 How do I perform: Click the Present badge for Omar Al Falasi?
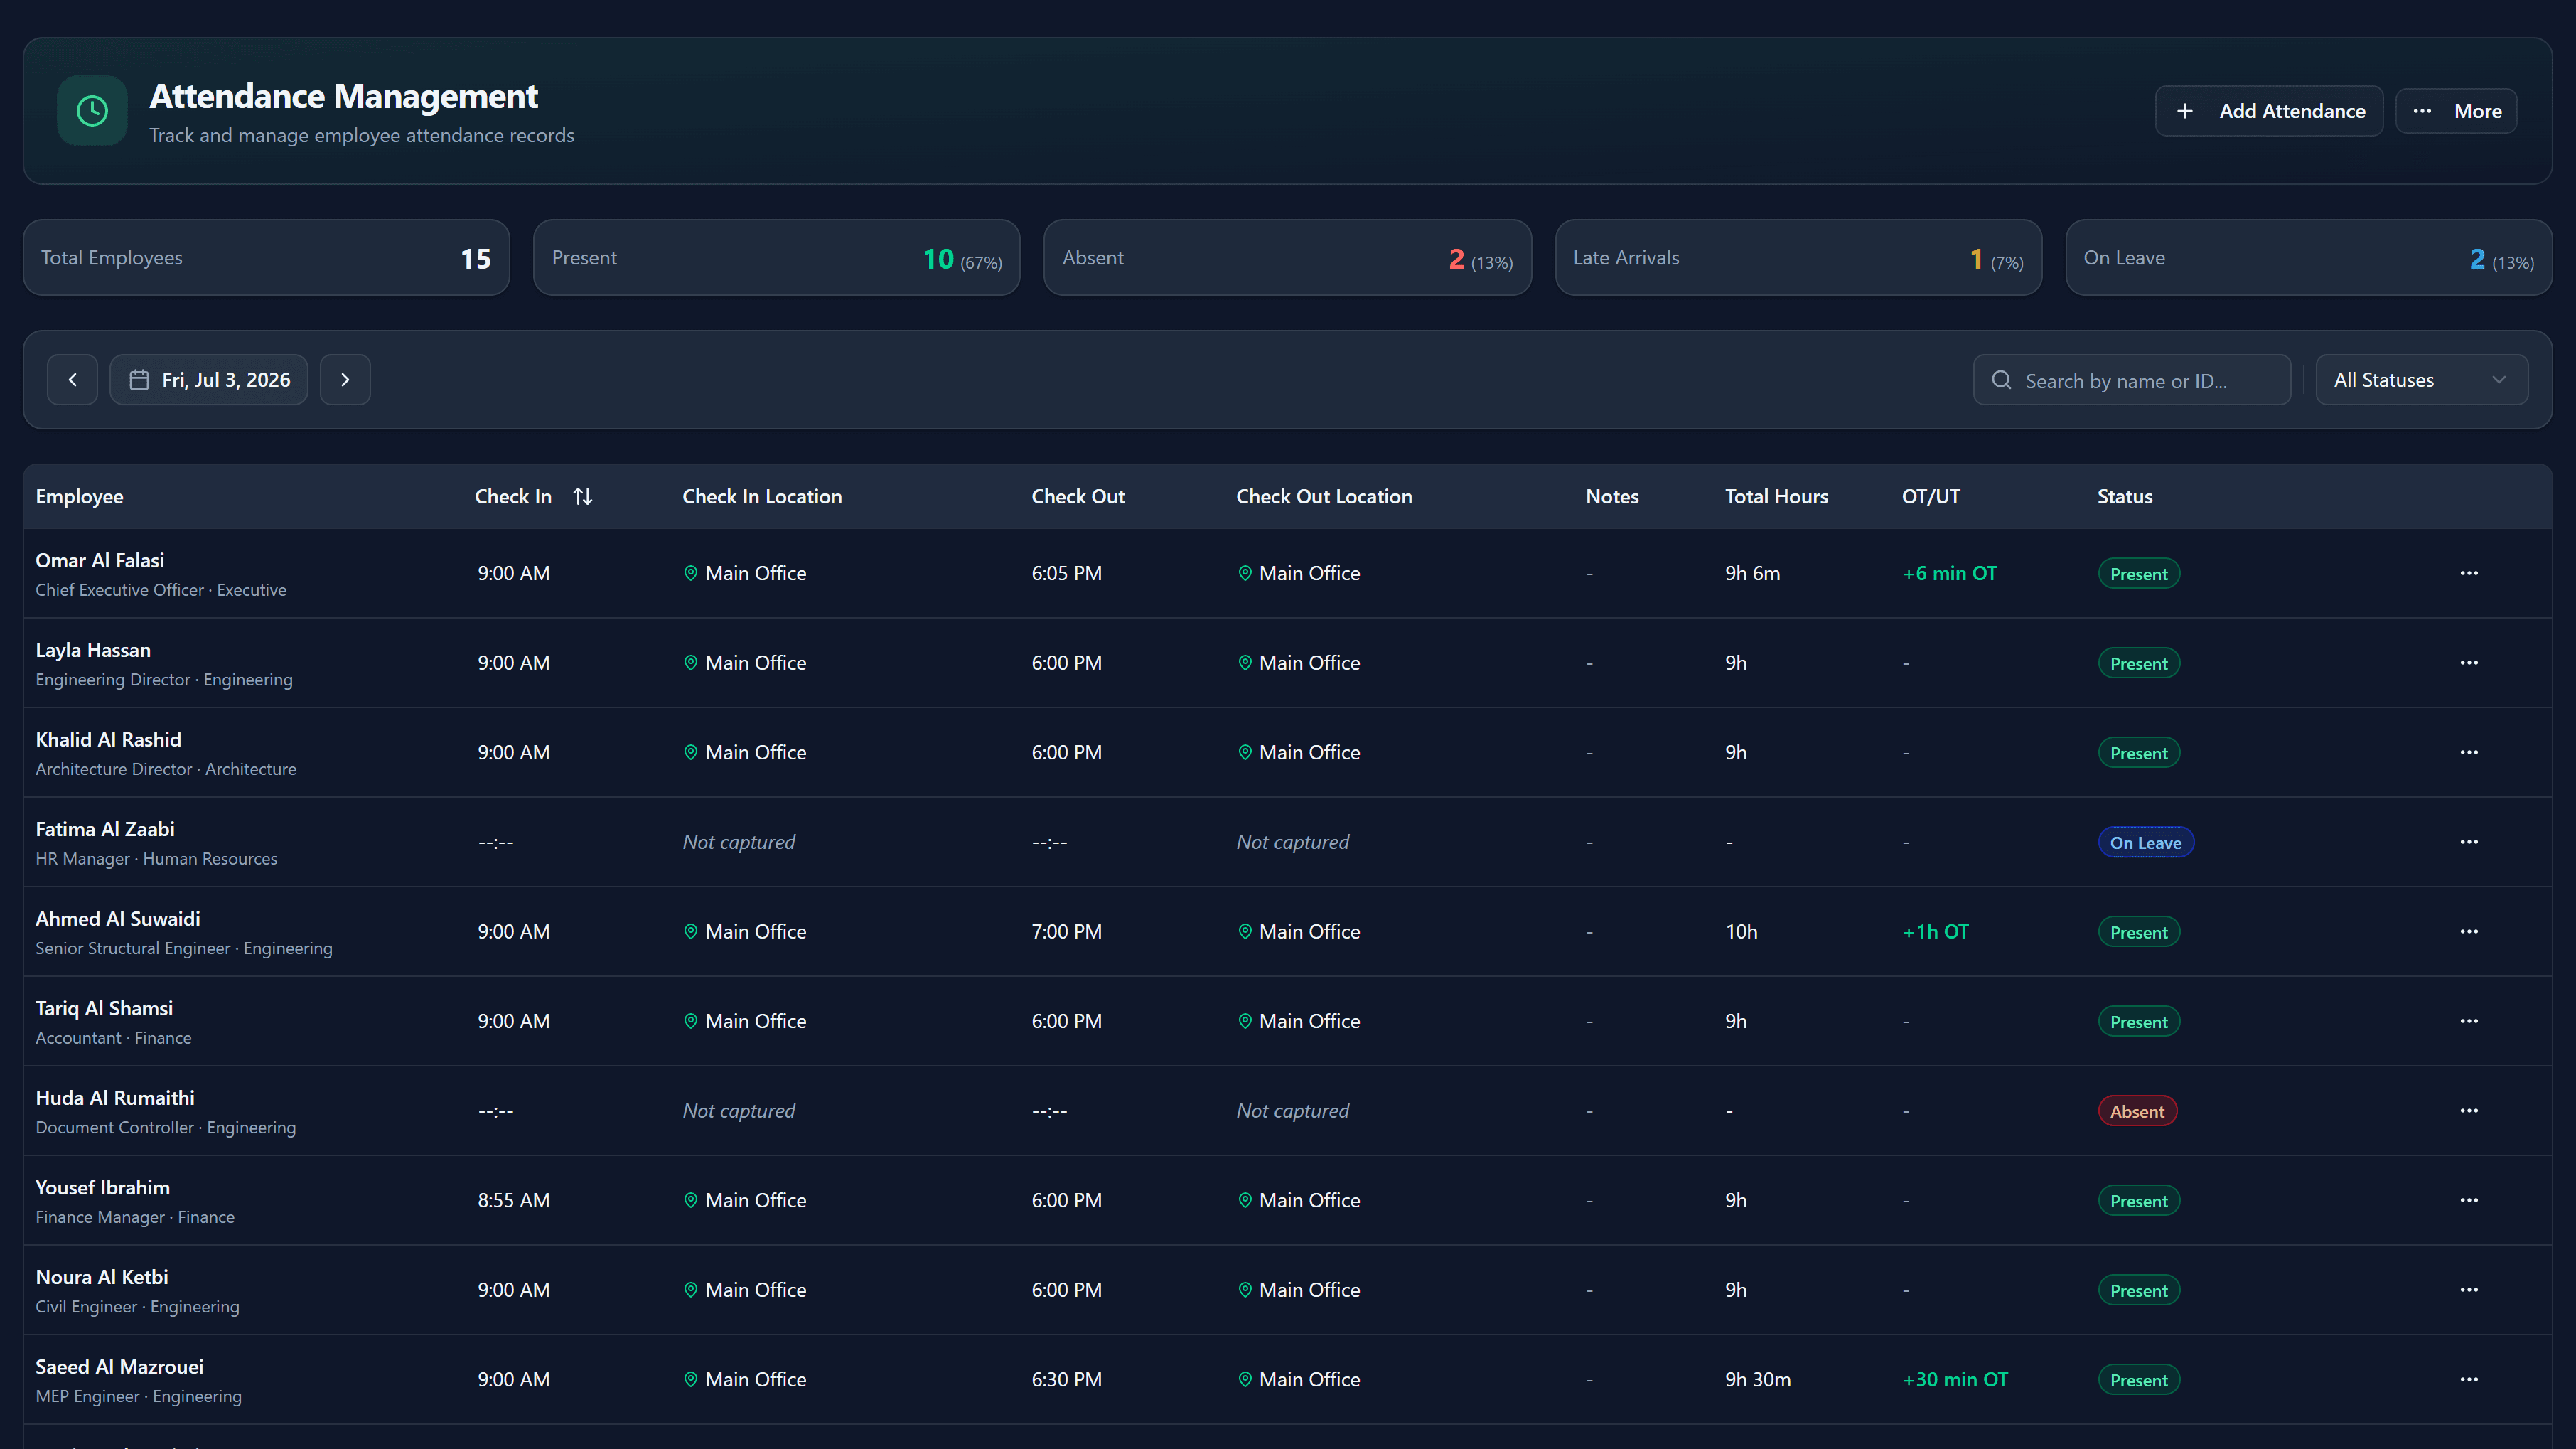click(x=2139, y=574)
